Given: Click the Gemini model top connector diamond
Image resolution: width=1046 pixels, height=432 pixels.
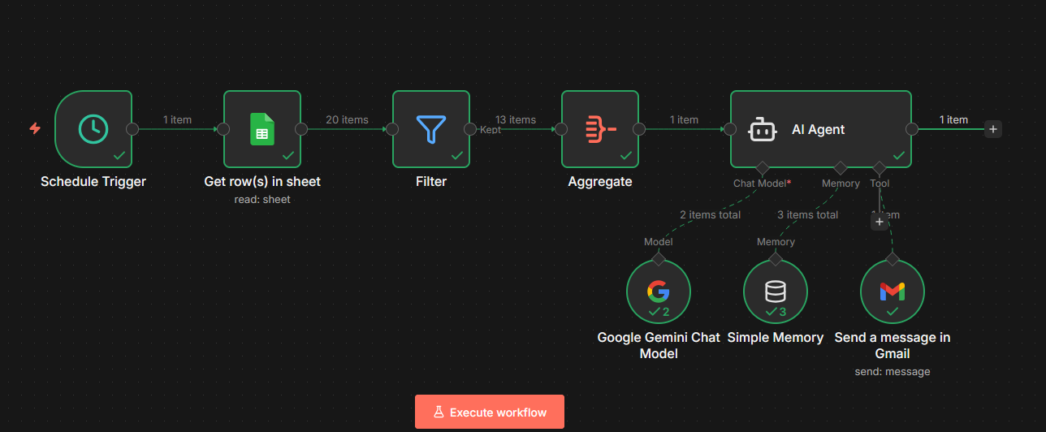Looking at the screenshot, I should (x=659, y=259).
